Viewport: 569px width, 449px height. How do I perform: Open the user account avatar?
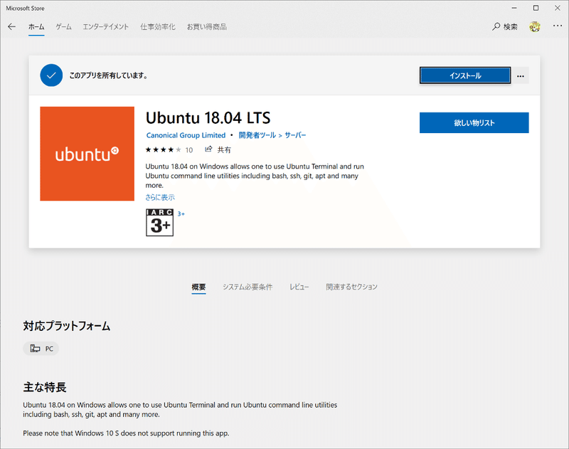pyautogui.click(x=535, y=26)
